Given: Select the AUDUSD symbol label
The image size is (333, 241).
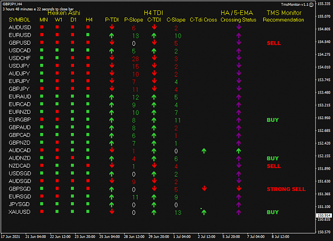Looking at the screenshot, I should click(20, 27).
